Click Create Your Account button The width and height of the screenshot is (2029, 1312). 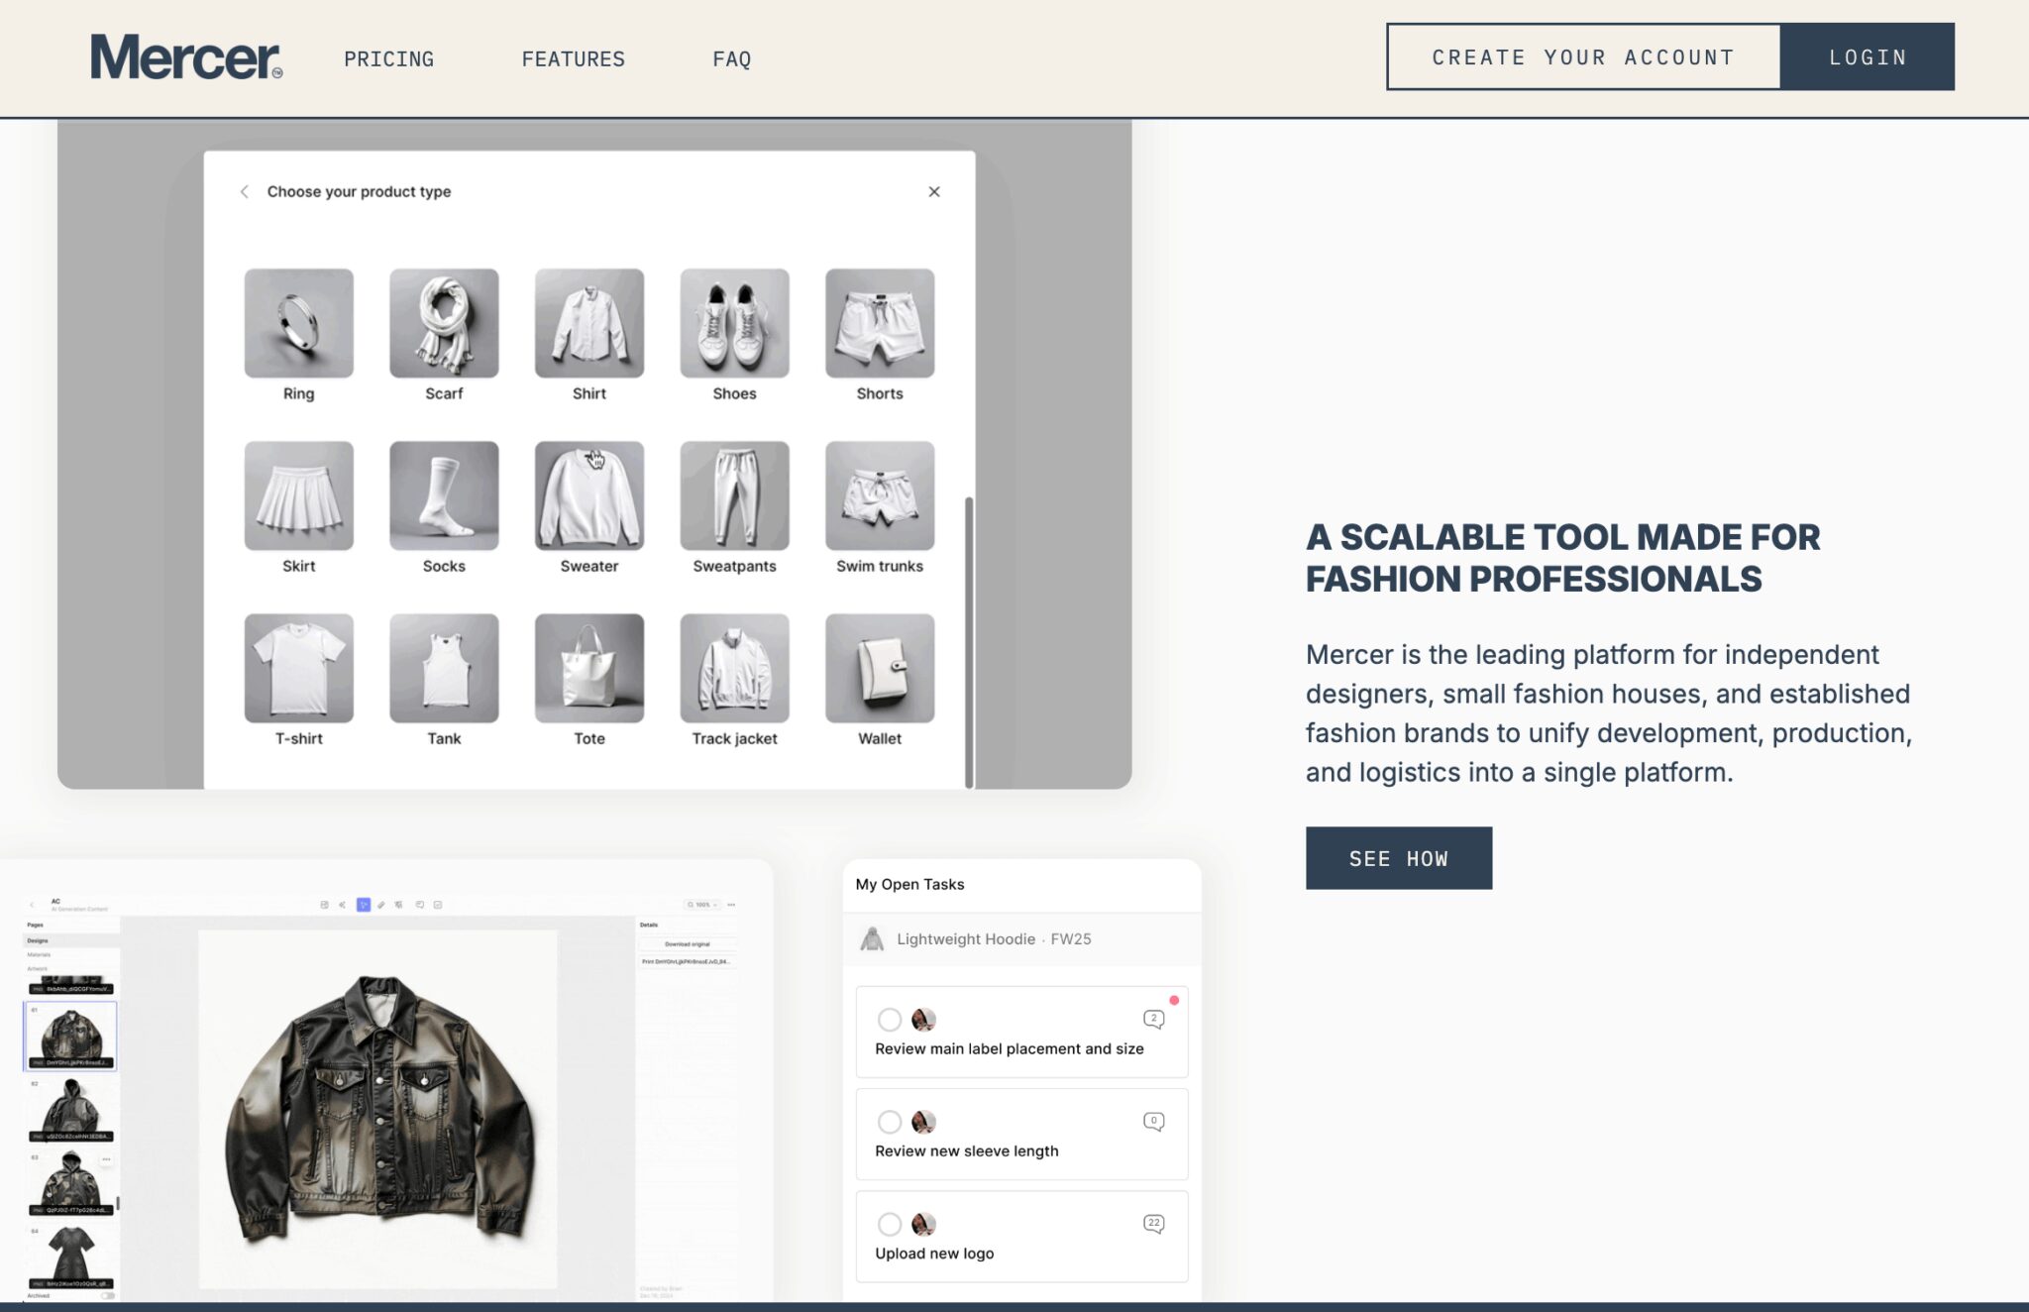point(1583,56)
